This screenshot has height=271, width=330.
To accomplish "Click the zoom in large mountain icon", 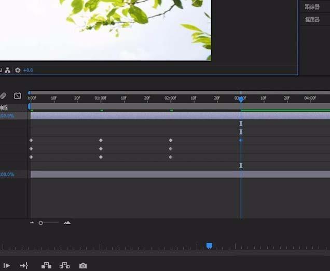I will [x=67, y=223].
